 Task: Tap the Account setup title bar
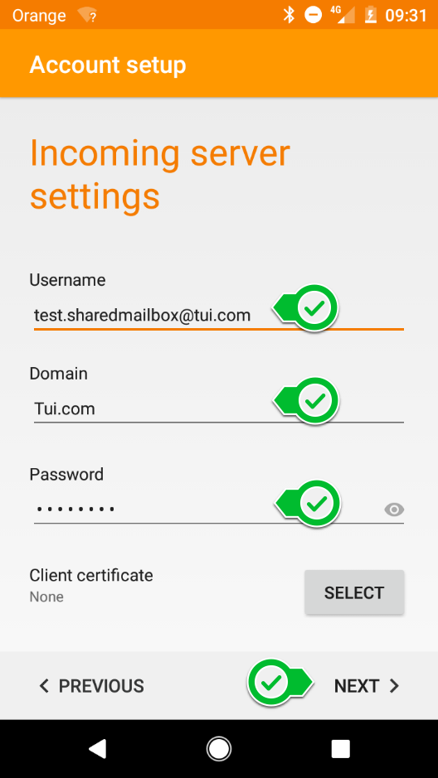pyautogui.click(x=219, y=65)
